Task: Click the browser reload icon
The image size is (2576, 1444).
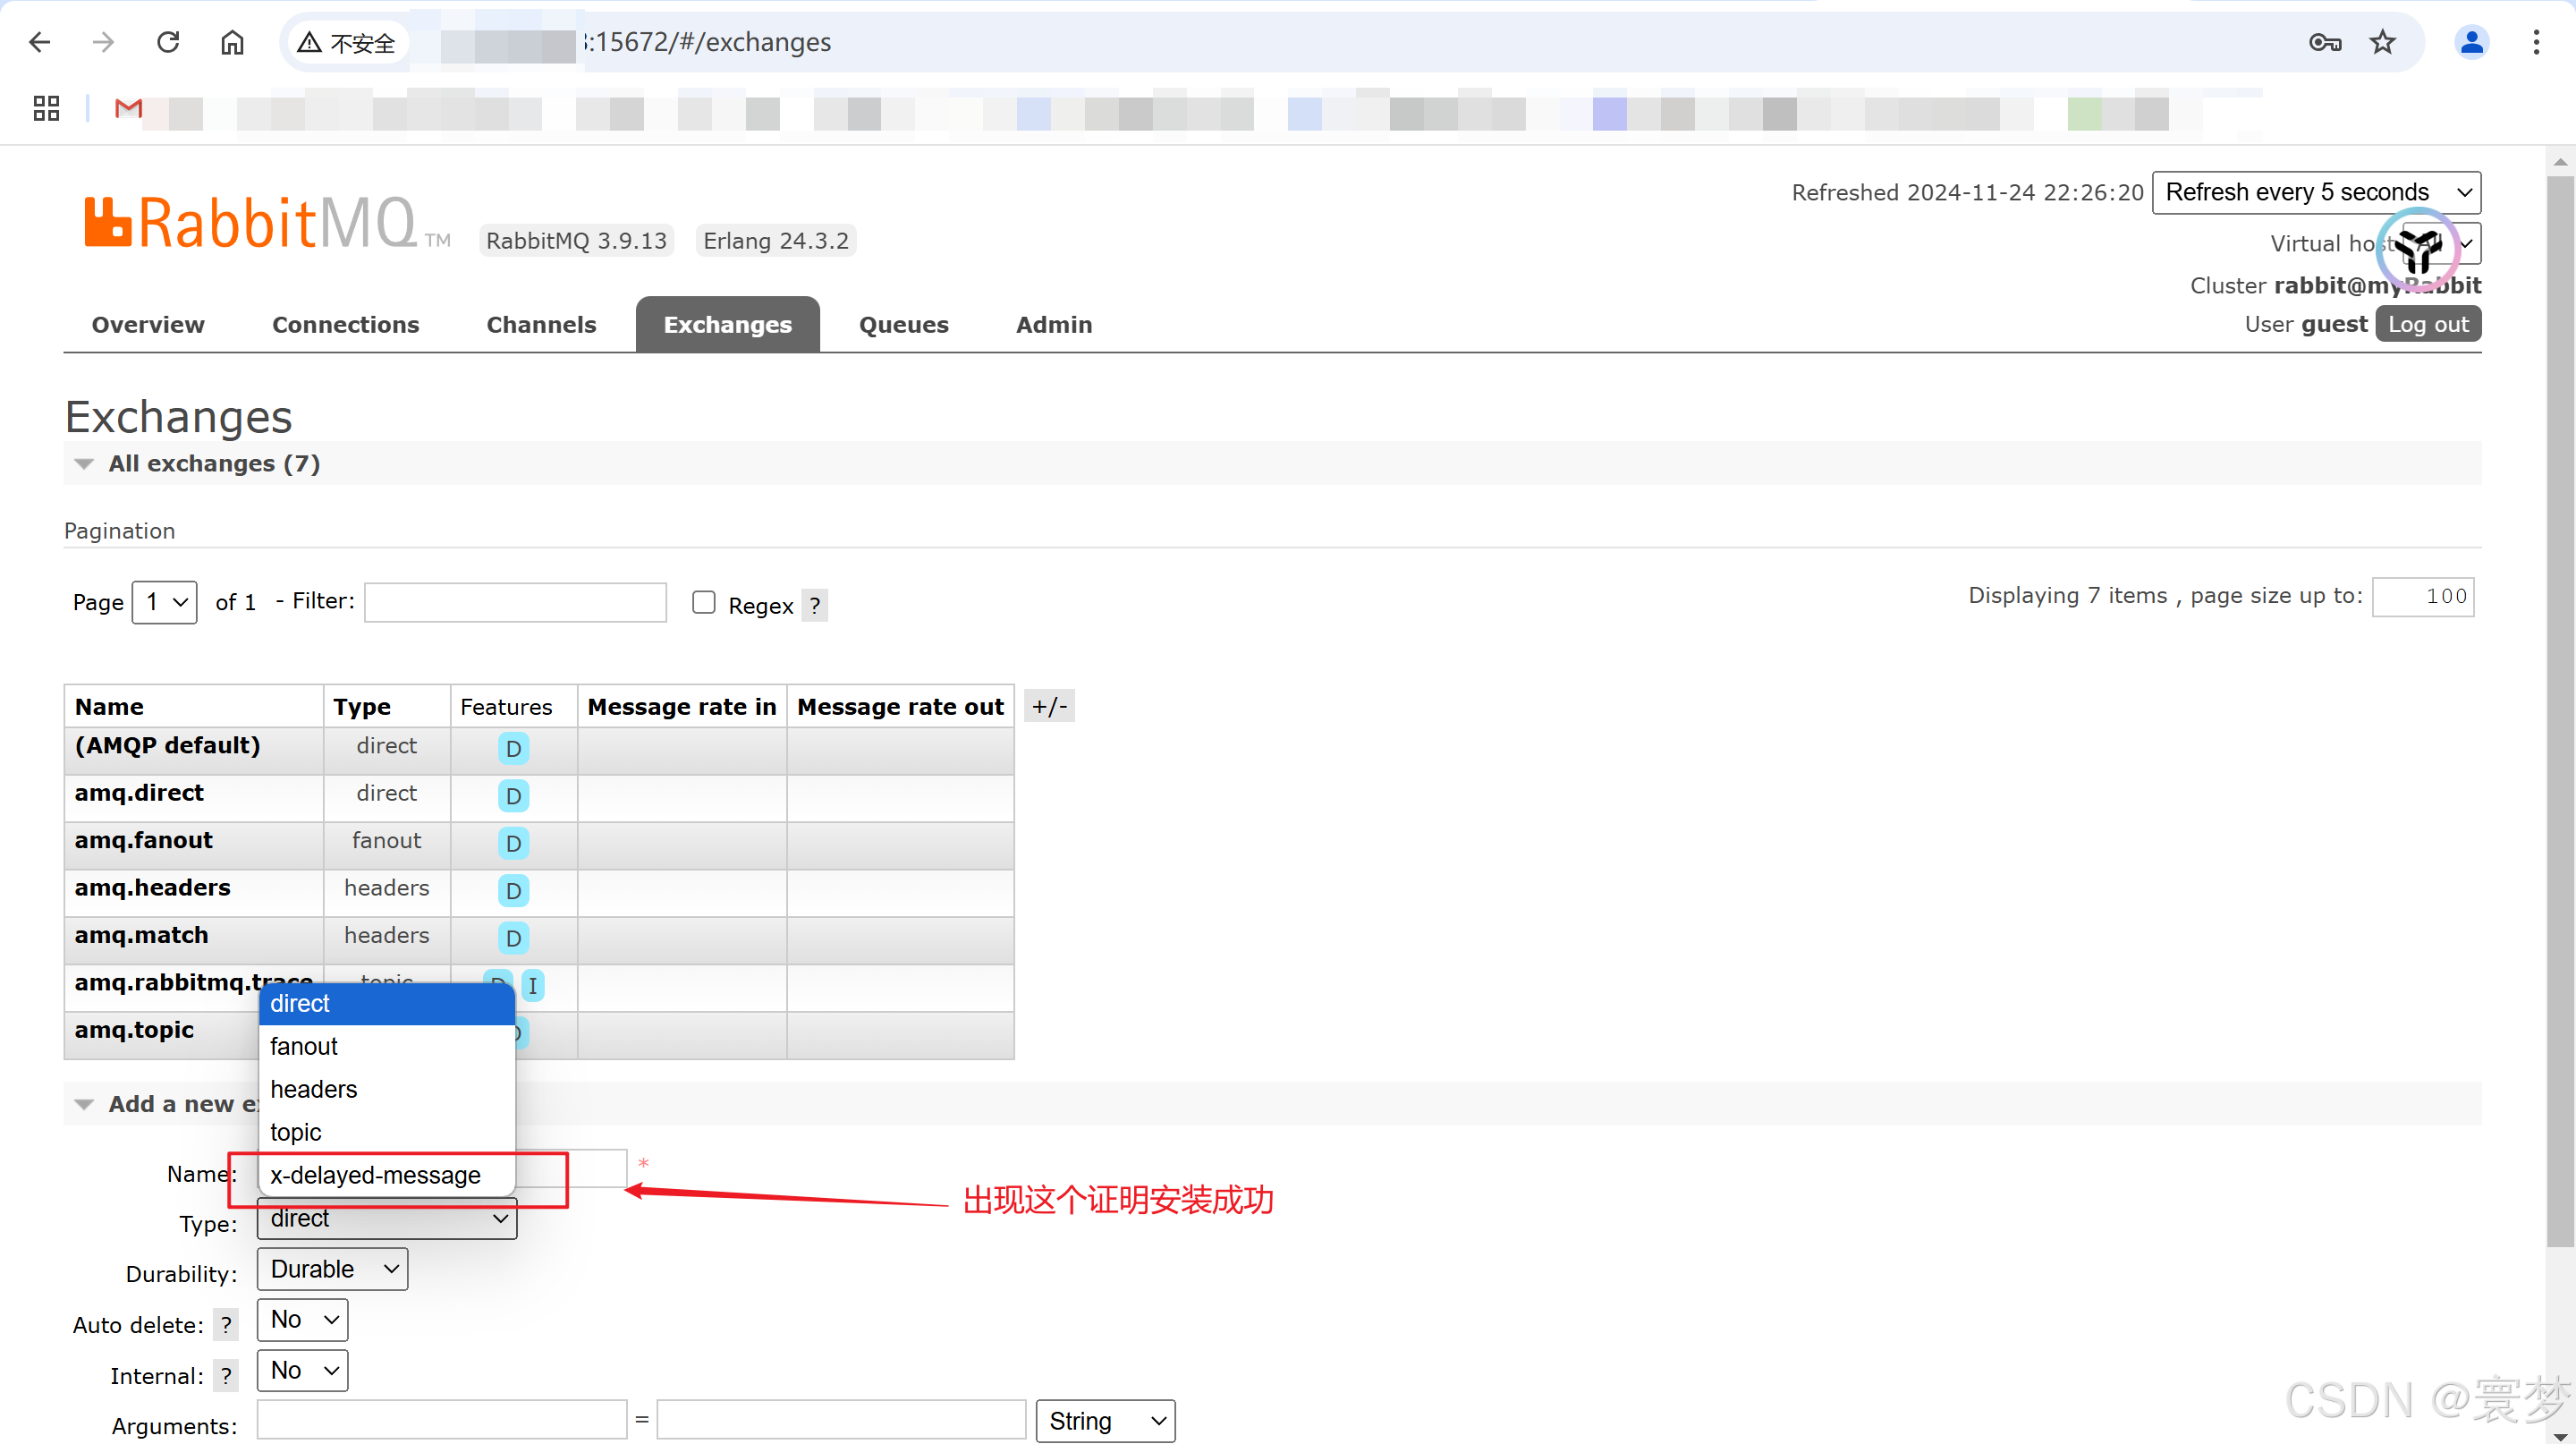Action: point(168,42)
